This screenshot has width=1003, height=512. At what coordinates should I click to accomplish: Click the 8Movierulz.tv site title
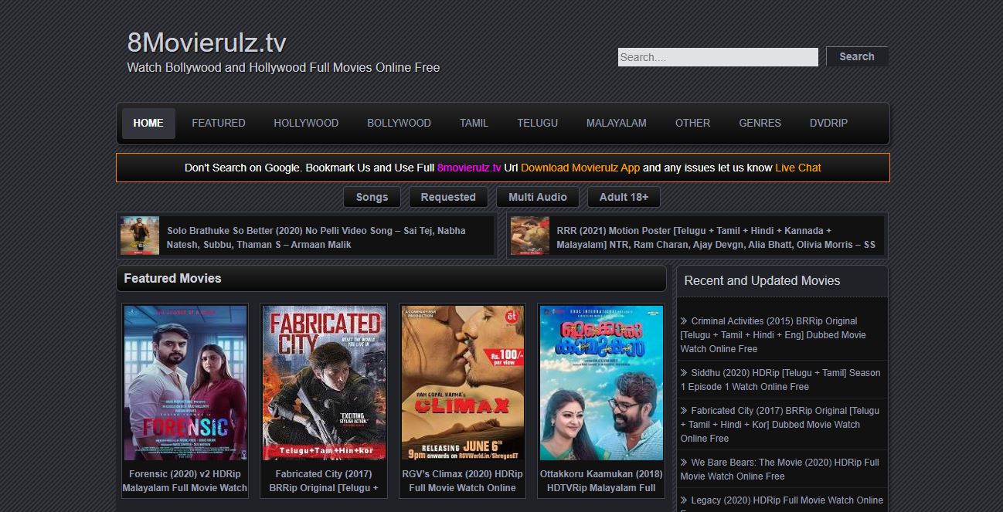point(206,42)
